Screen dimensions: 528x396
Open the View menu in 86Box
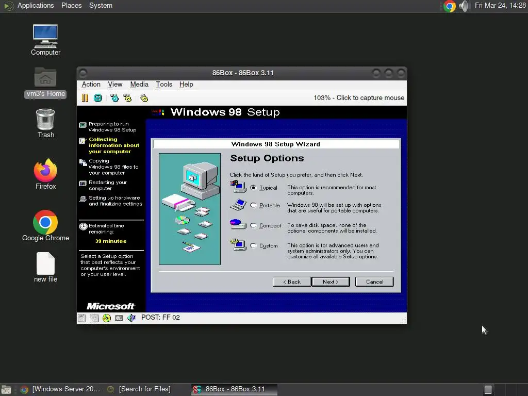point(115,85)
